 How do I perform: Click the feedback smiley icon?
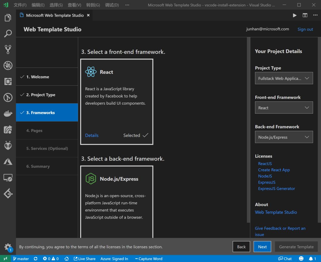pyautogui.click(x=301, y=258)
